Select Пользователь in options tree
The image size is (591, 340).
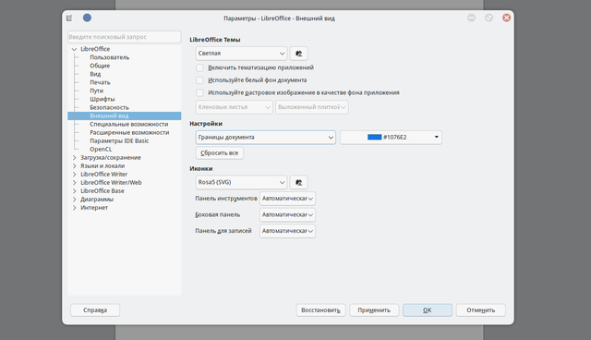point(109,57)
